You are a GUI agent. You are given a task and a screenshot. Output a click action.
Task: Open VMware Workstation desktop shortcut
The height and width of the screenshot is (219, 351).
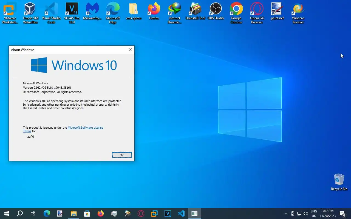click(x=10, y=13)
